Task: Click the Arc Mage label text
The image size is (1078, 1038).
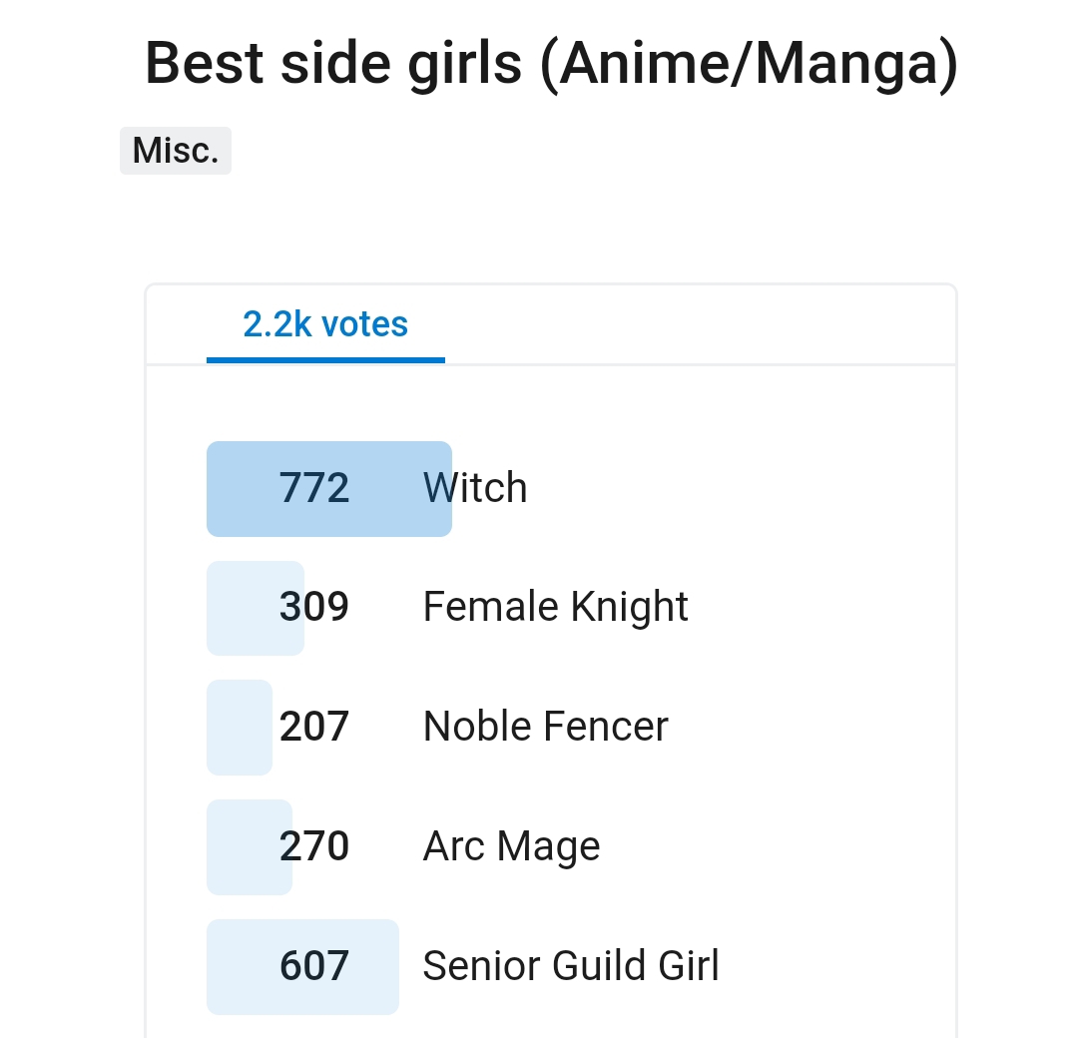Action: pos(511,846)
